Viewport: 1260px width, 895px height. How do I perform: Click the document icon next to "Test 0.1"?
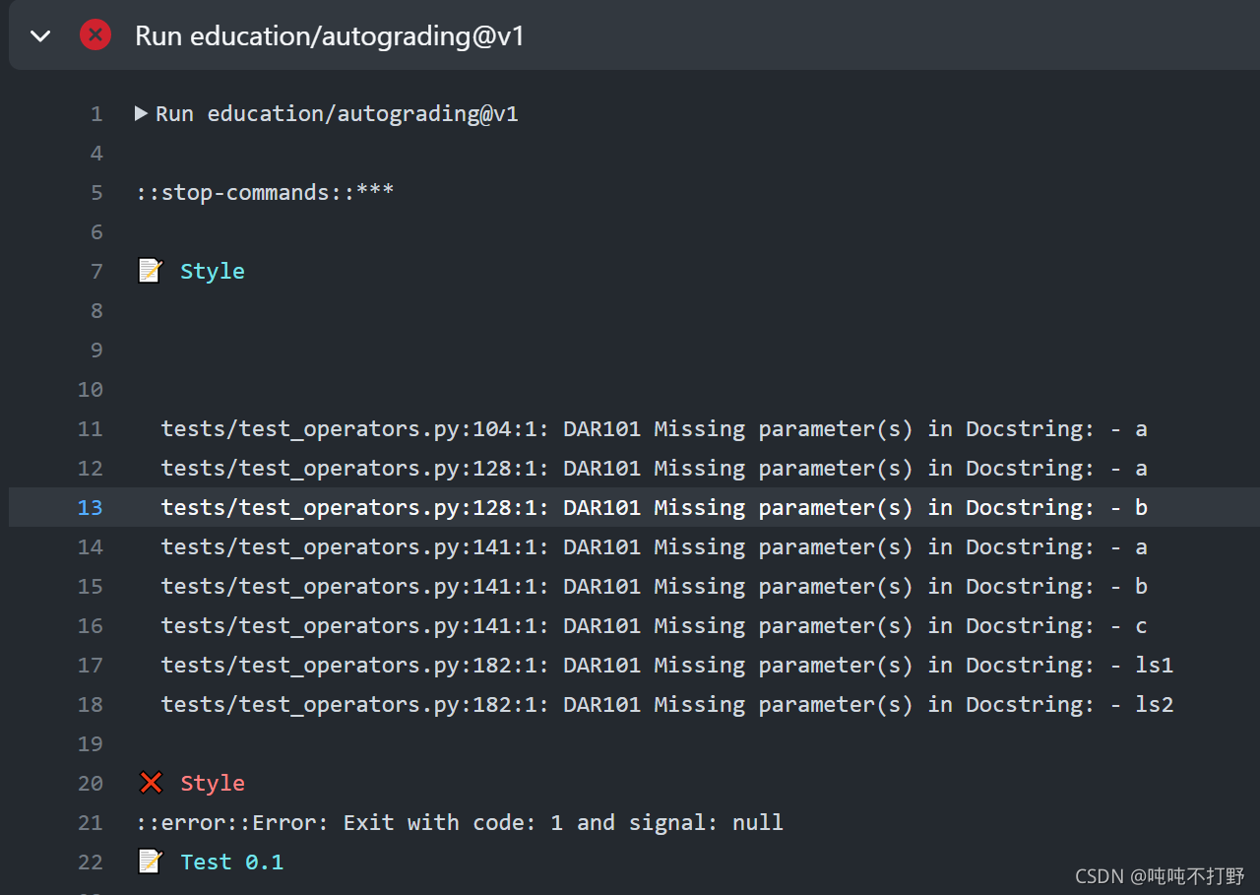point(150,861)
